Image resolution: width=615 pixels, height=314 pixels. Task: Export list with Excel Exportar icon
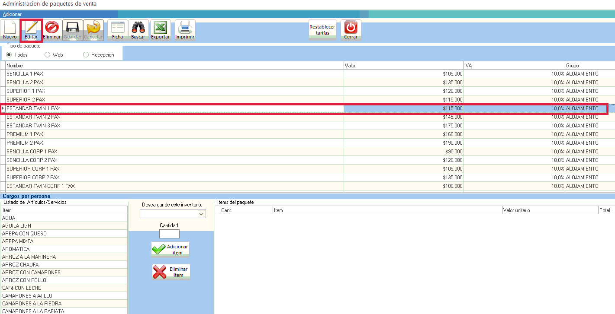160,28
